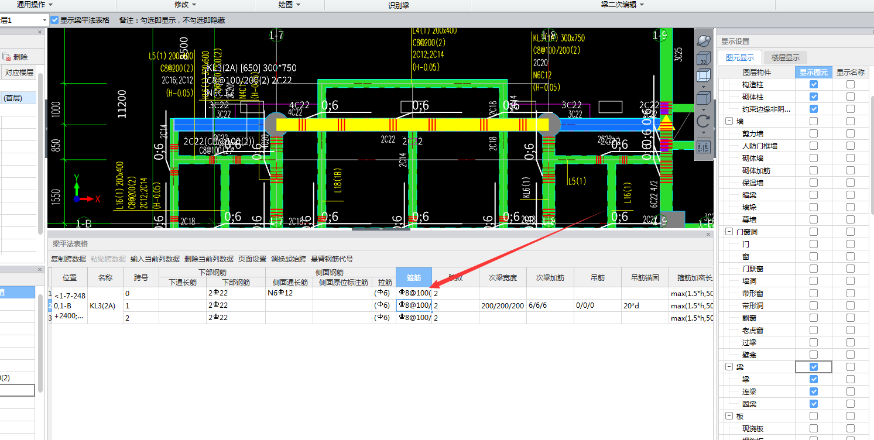Click 悬臂钢筋代号 button

click(332, 259)
